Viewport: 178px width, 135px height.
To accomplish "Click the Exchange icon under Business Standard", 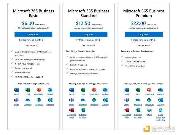I will coord(105,100).
